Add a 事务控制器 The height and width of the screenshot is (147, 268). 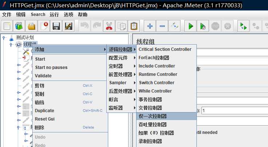pos(166,99)
